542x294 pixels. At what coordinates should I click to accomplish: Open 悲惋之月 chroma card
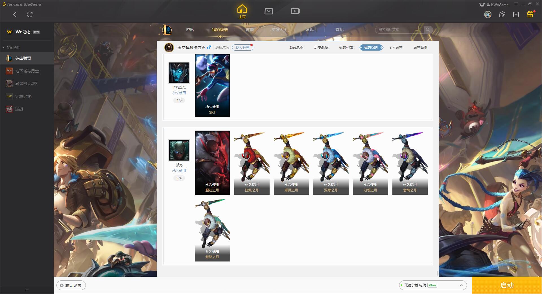point(410,163)
